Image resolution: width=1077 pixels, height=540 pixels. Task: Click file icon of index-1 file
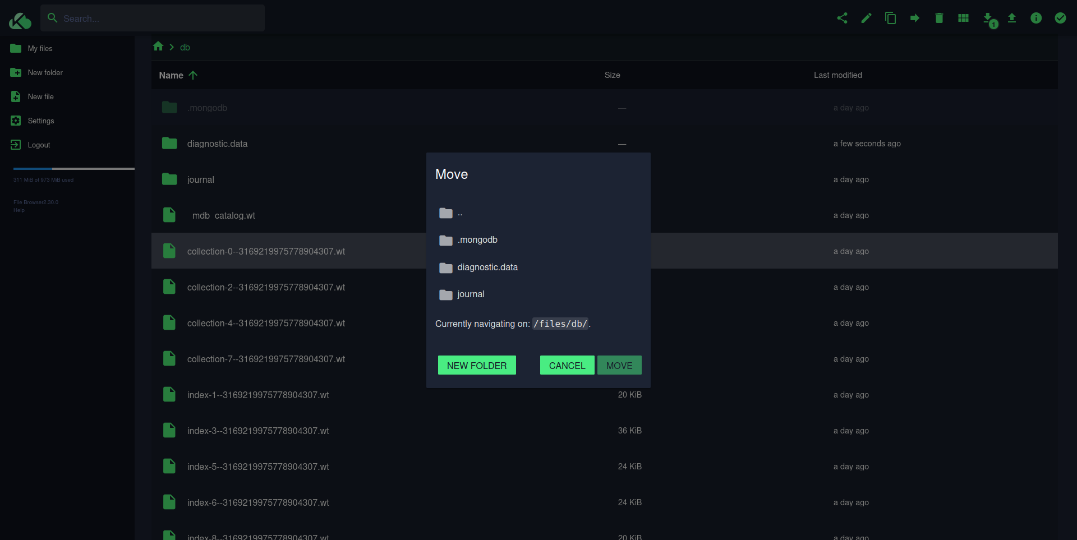click(169, 395)
